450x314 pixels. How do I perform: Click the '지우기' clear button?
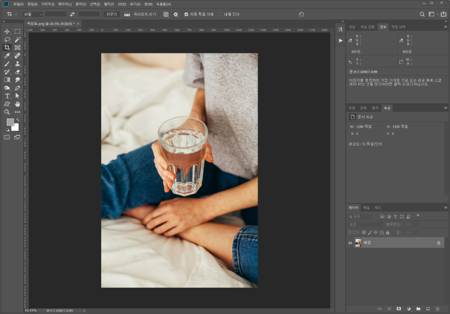(x=111, y=15)
